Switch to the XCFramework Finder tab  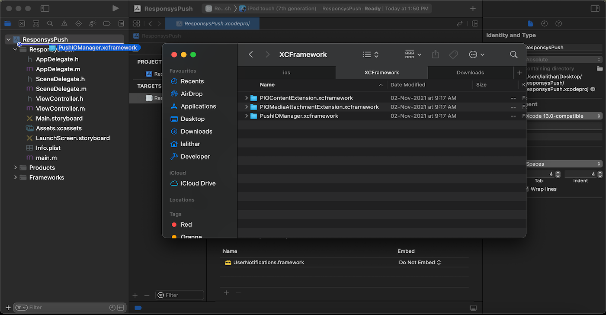click(382, 73)
